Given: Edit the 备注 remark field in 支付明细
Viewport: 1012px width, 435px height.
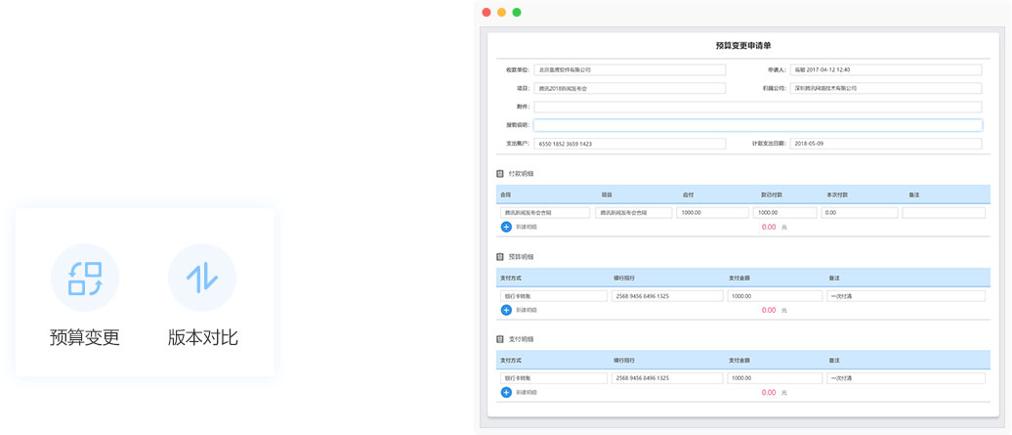Looking at the screenshot, I should pyautogui.click(x=906, y=377).
